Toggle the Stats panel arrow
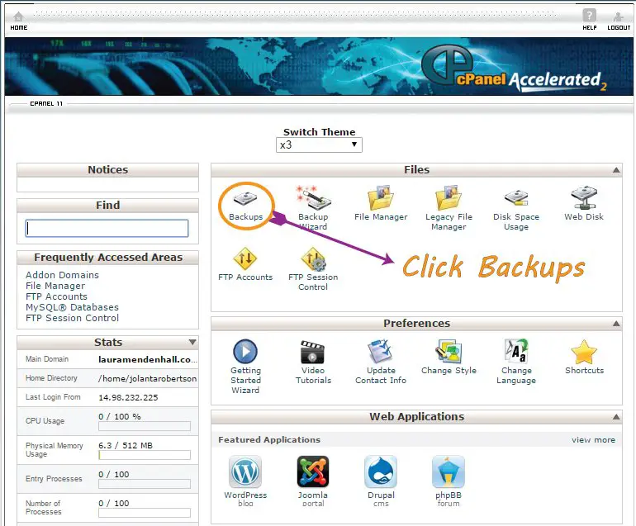The width and height of the screenshot is (636, 526). tap(192, 343)
